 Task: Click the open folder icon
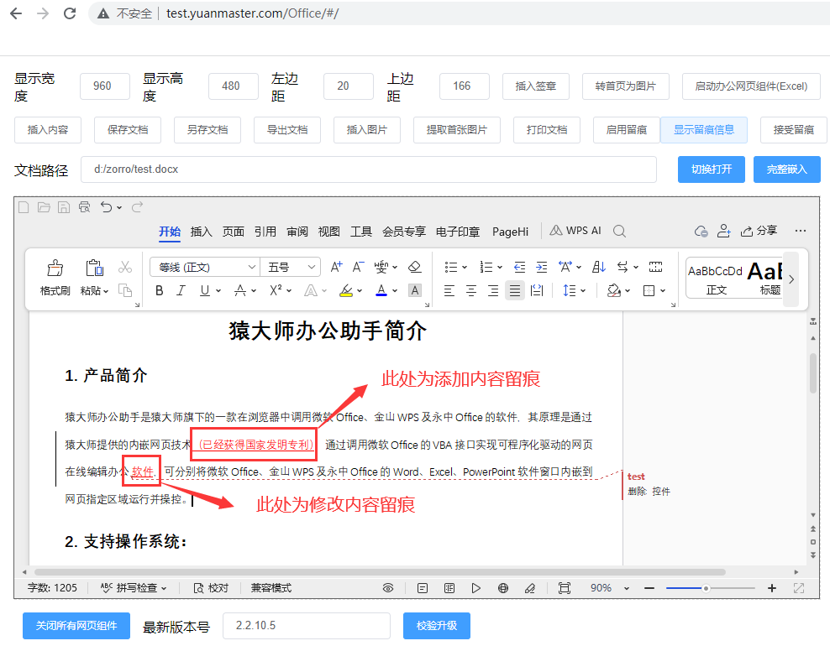tap(44, 207)
